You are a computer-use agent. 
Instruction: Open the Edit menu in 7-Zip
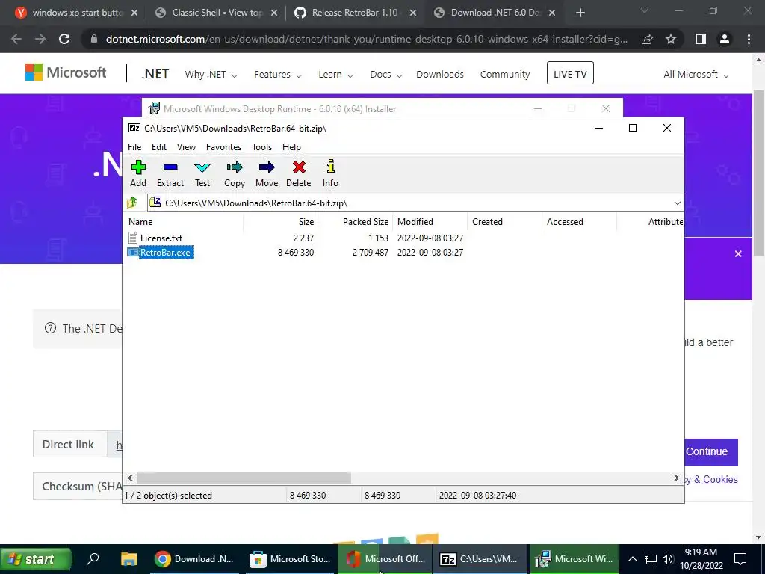[159, 147]
